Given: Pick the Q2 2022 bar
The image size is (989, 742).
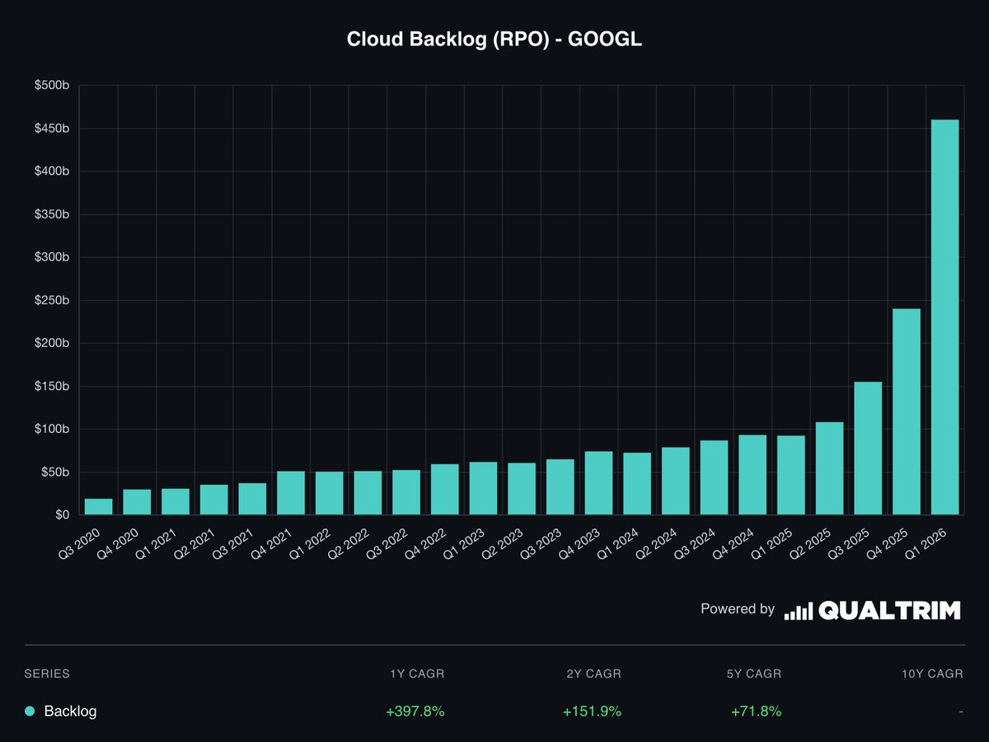Looking at the screenshot, I should click(368, 493).
